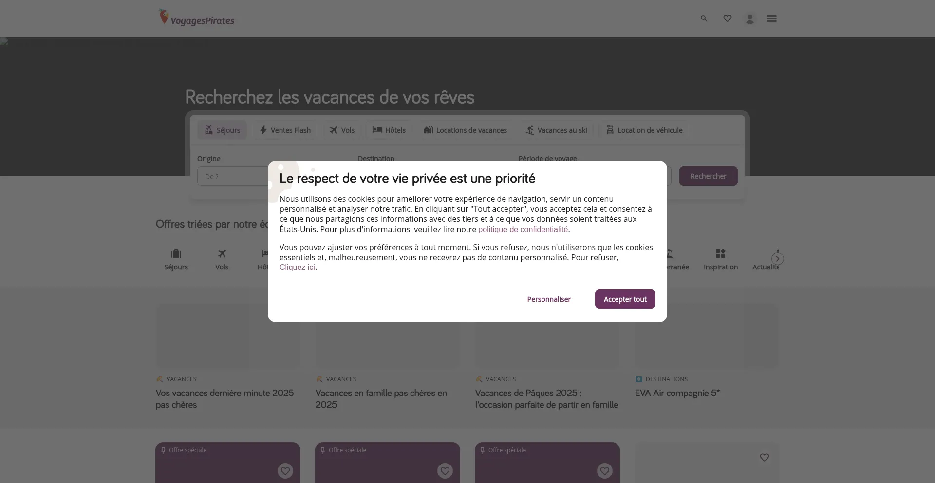The width and height of the screenshot is (935, 483).
Task: Select the Vols search tab
Action: (x=342, y=130)
